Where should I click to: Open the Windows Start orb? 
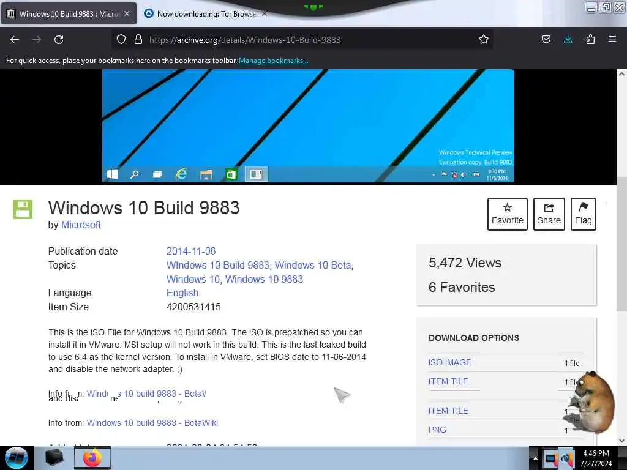tap(17, 458)
